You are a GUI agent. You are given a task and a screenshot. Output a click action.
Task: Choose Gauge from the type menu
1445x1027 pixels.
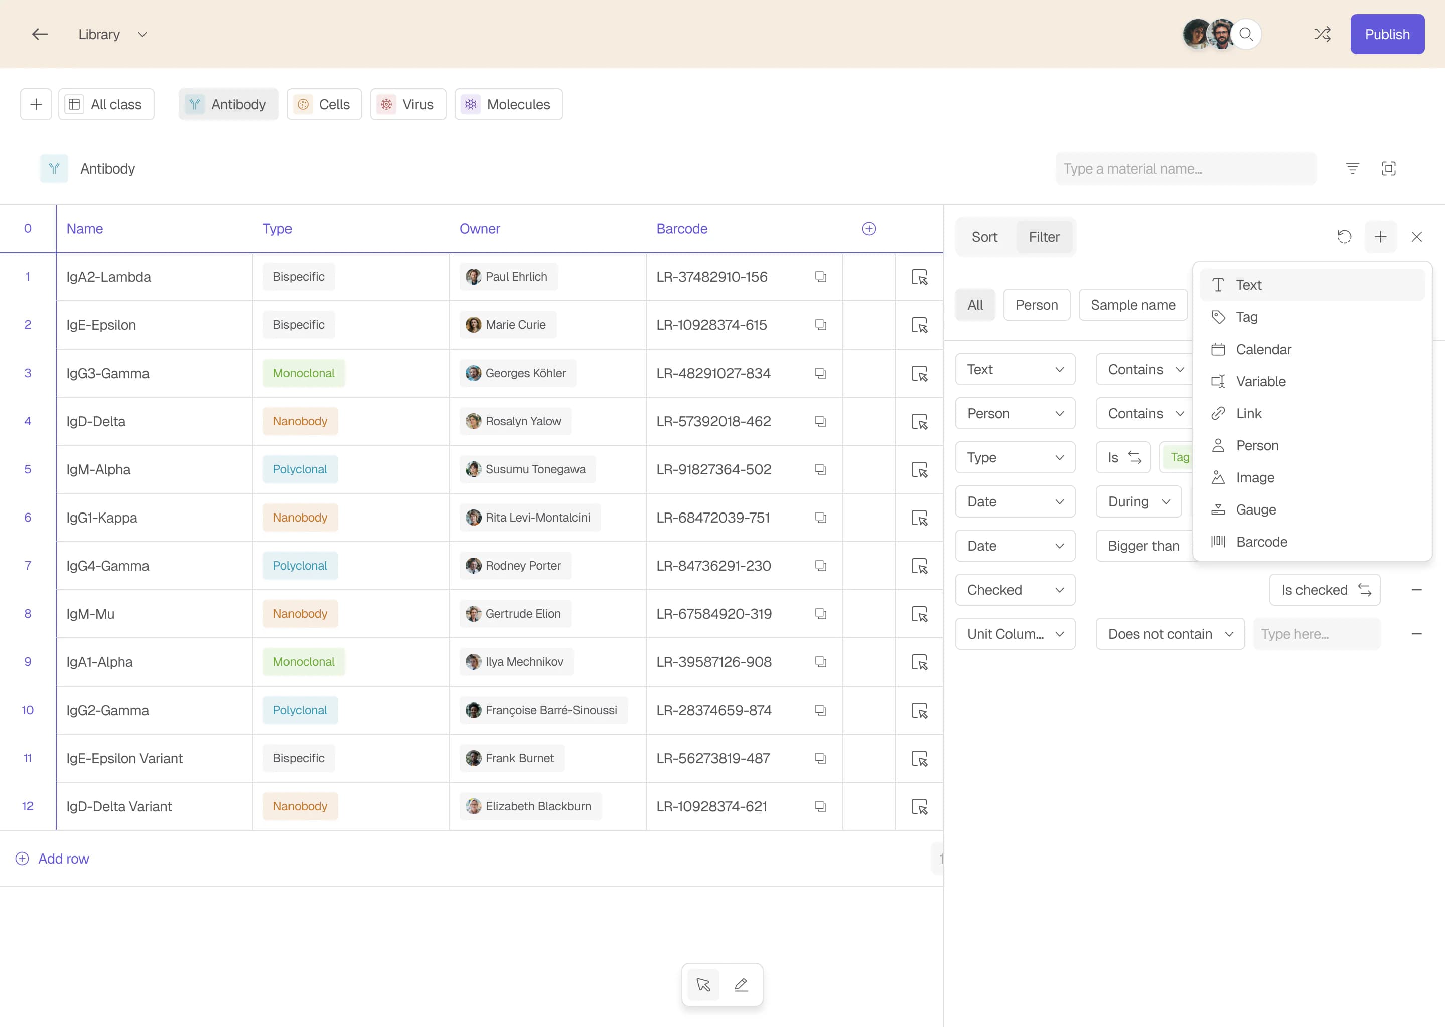point(1312,509)
